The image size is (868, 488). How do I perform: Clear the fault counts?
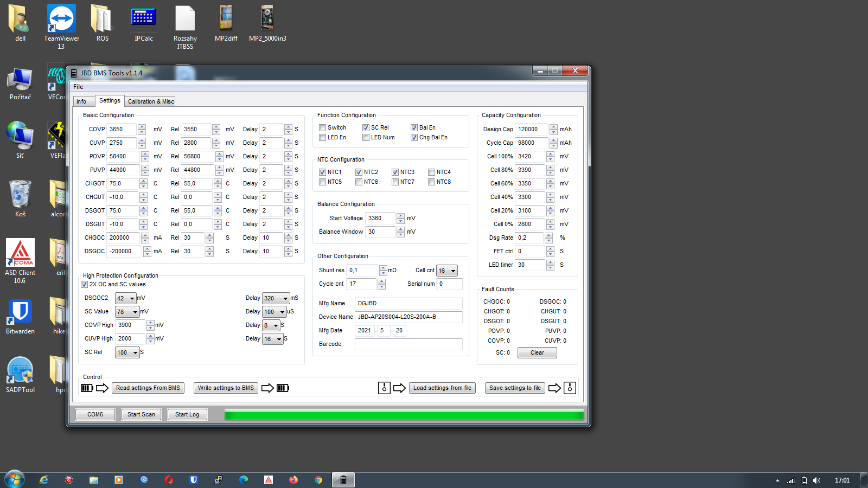click(x=537, y=352)
